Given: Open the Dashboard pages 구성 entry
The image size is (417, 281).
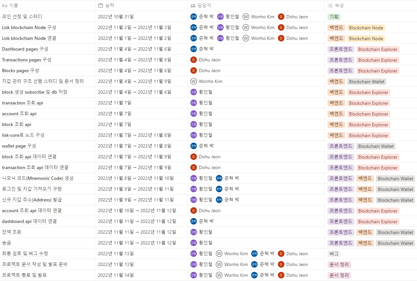Looking at the screenshot, I should 25,49.
